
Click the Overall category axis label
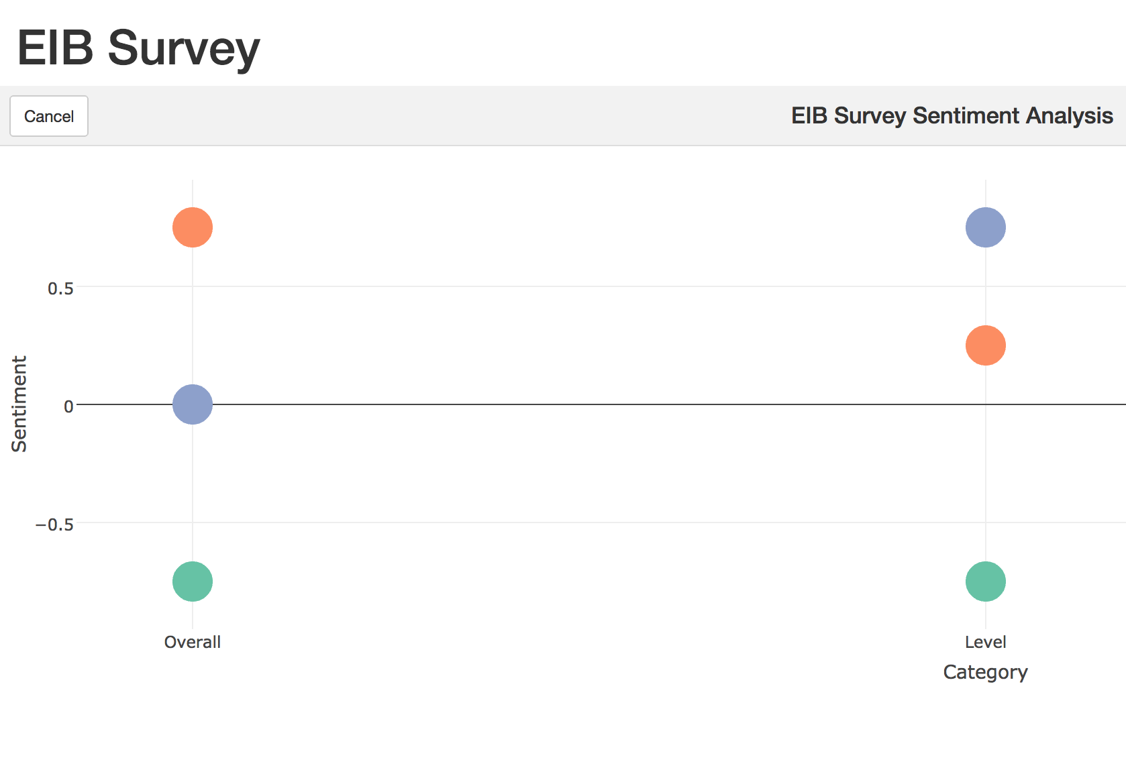tap(193, 642)
